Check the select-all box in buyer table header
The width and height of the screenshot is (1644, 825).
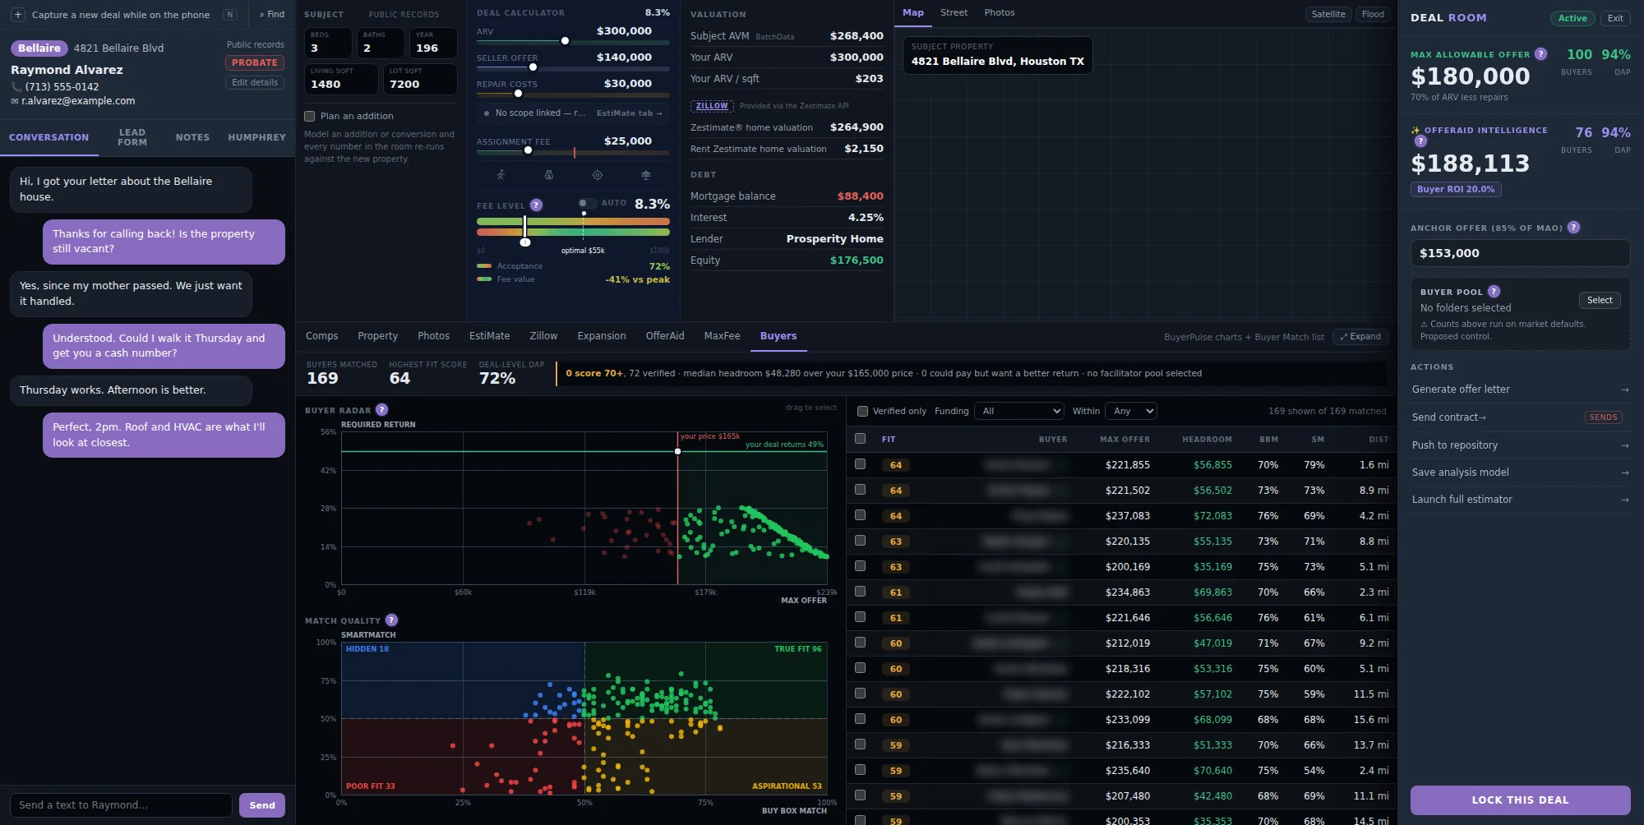861,439
